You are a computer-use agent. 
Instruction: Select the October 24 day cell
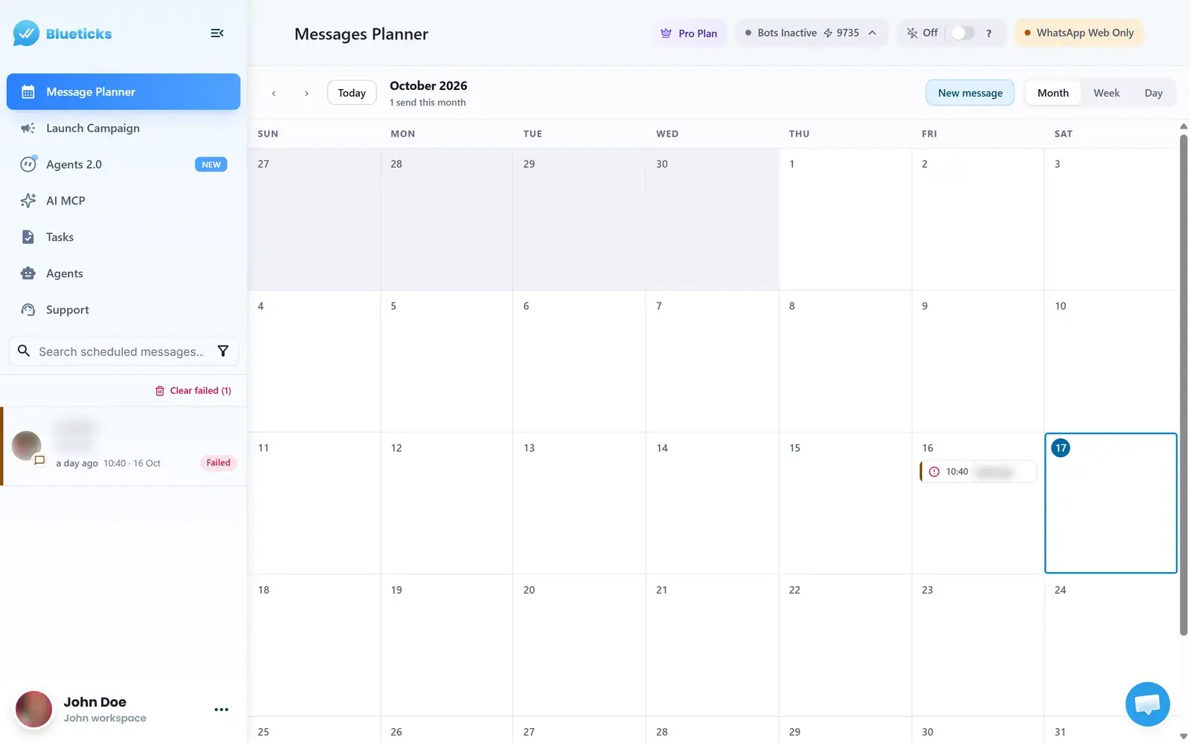click(x=1110, y=645)
